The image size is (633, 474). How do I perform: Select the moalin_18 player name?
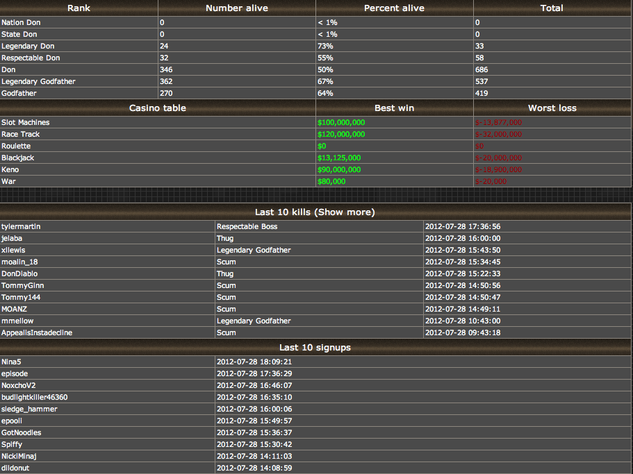(19, 262)
